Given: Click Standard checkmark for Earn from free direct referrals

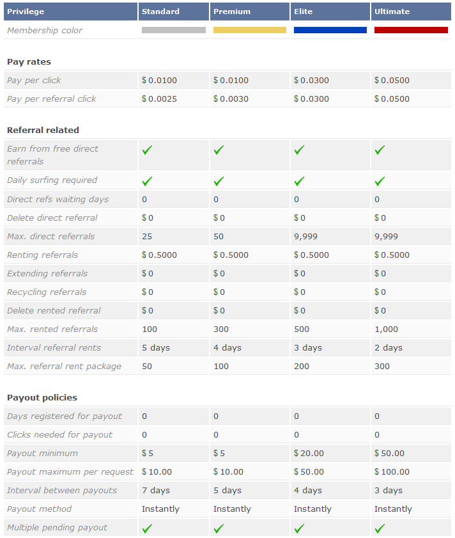Looking at the screenshot, I should [x=147, y=150].
